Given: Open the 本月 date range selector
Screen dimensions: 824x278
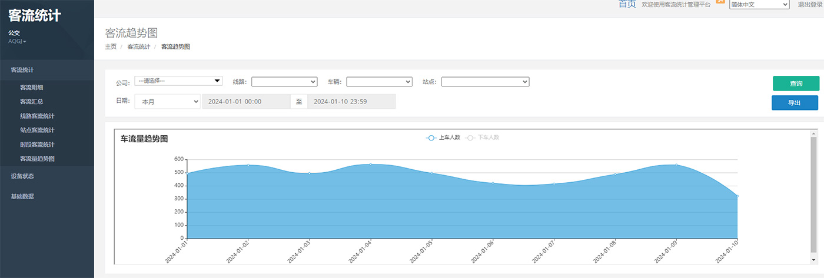Looking at the screenshot, I should (168, 102).
